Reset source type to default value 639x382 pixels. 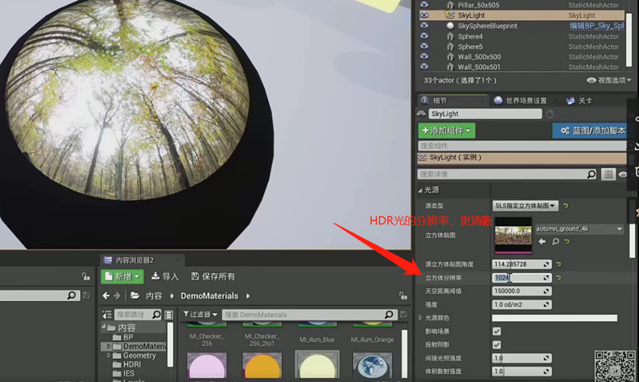point(565,206)
